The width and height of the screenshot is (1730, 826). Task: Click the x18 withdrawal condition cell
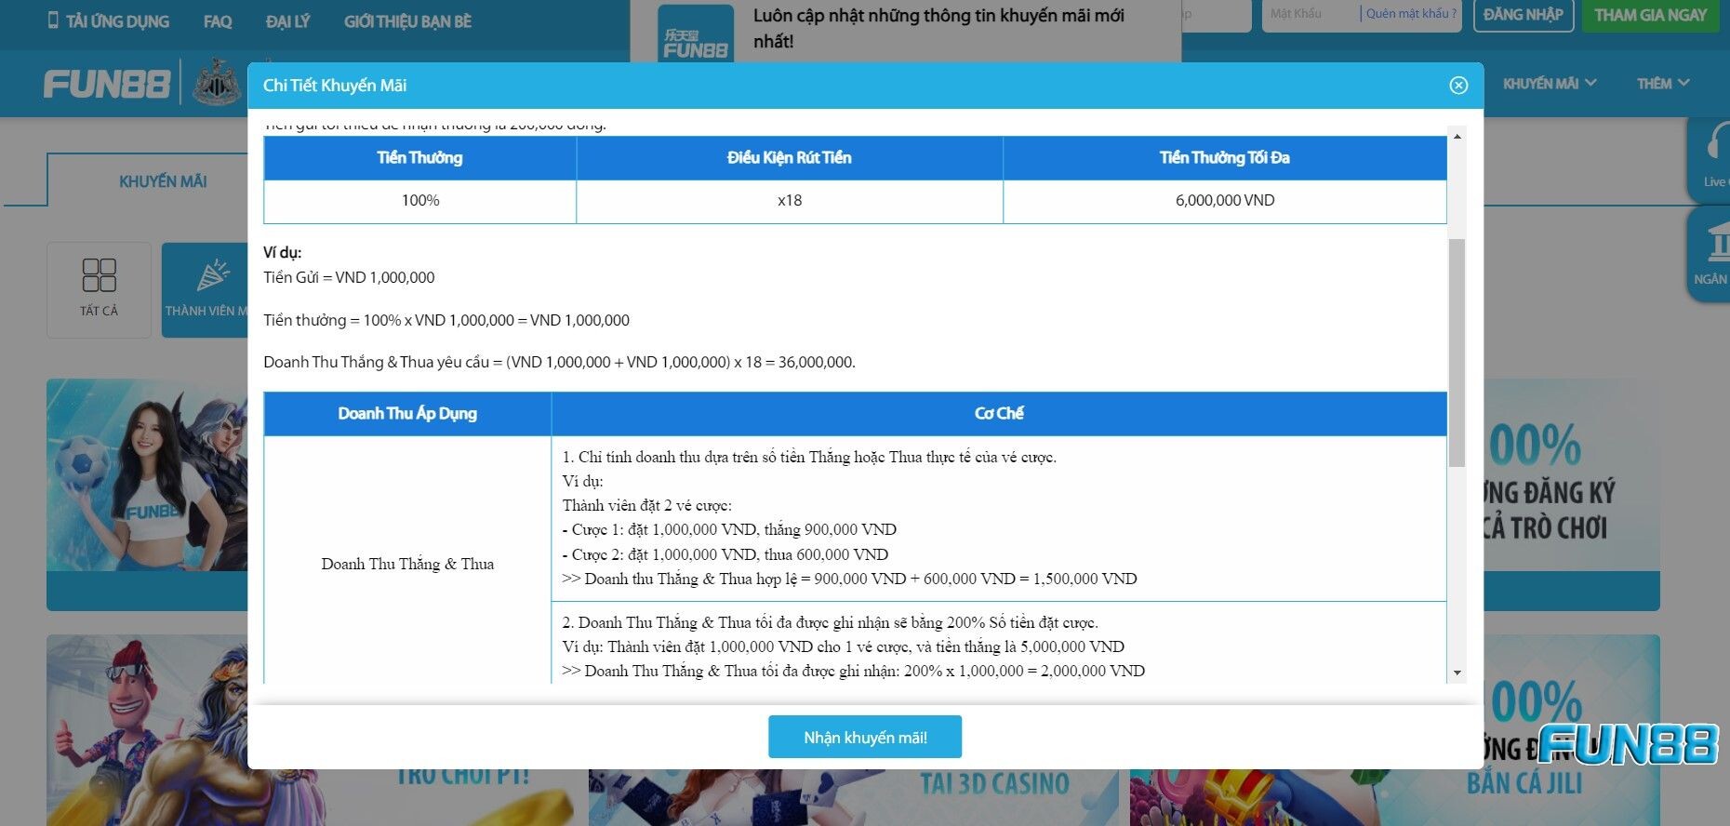coord(790,201)
